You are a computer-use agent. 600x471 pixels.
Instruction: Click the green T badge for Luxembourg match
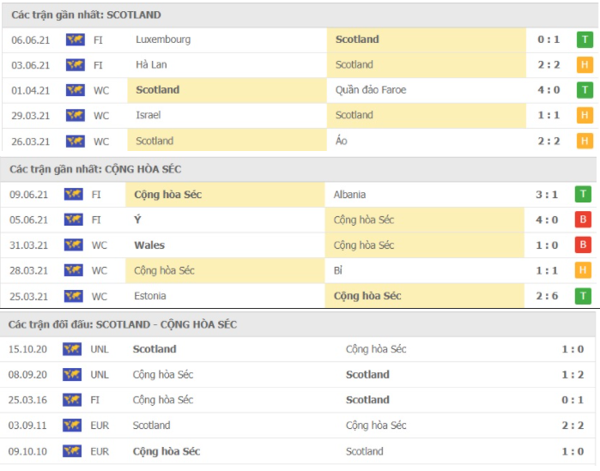point(585,39)
